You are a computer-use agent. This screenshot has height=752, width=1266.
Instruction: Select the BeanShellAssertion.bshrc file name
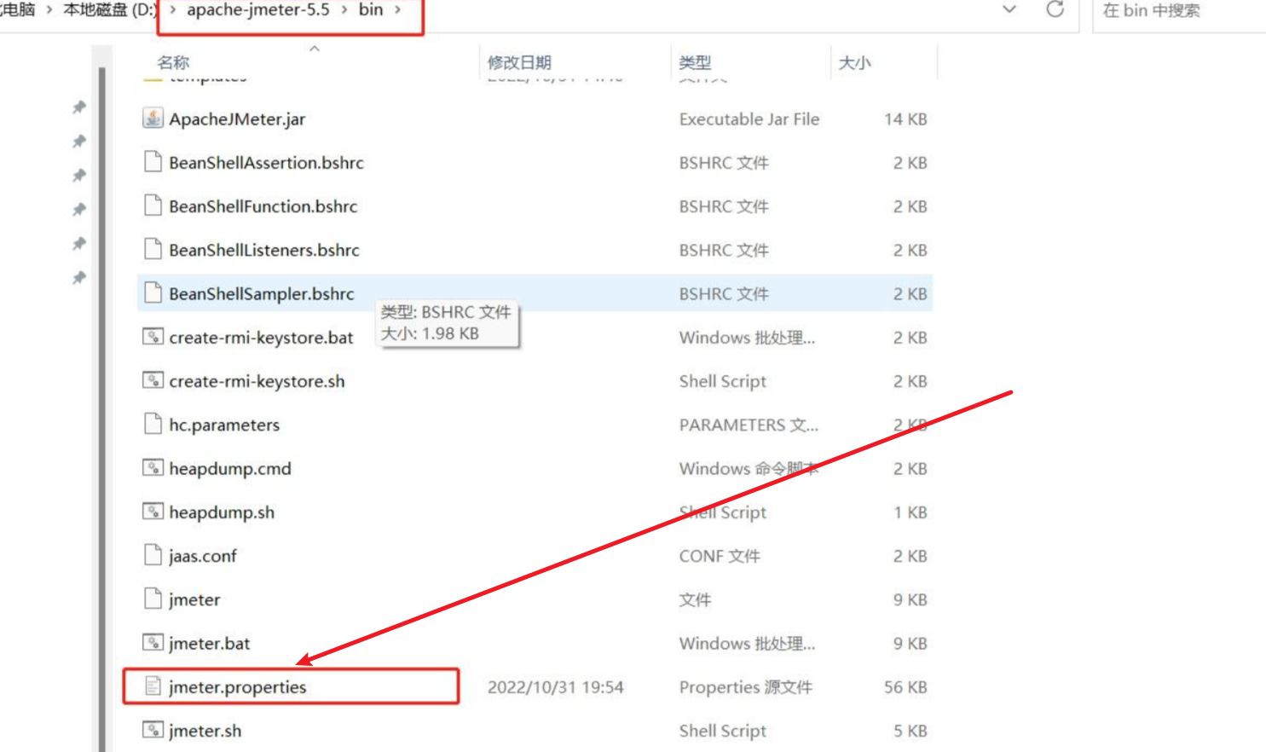pyautogui.click(x=266, y=163)
